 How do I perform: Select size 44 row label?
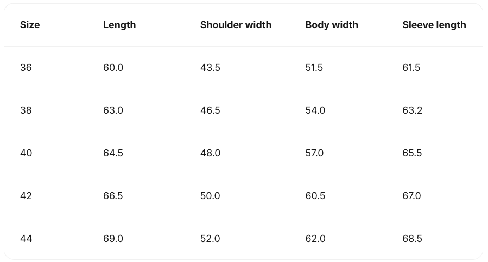click(x=26, y=238)
